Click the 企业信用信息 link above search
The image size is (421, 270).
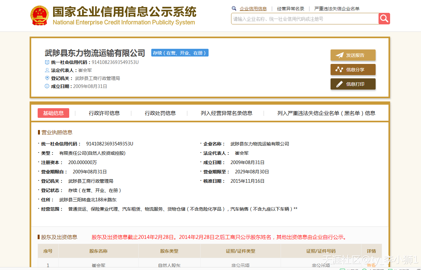click(x=253, y=9)
